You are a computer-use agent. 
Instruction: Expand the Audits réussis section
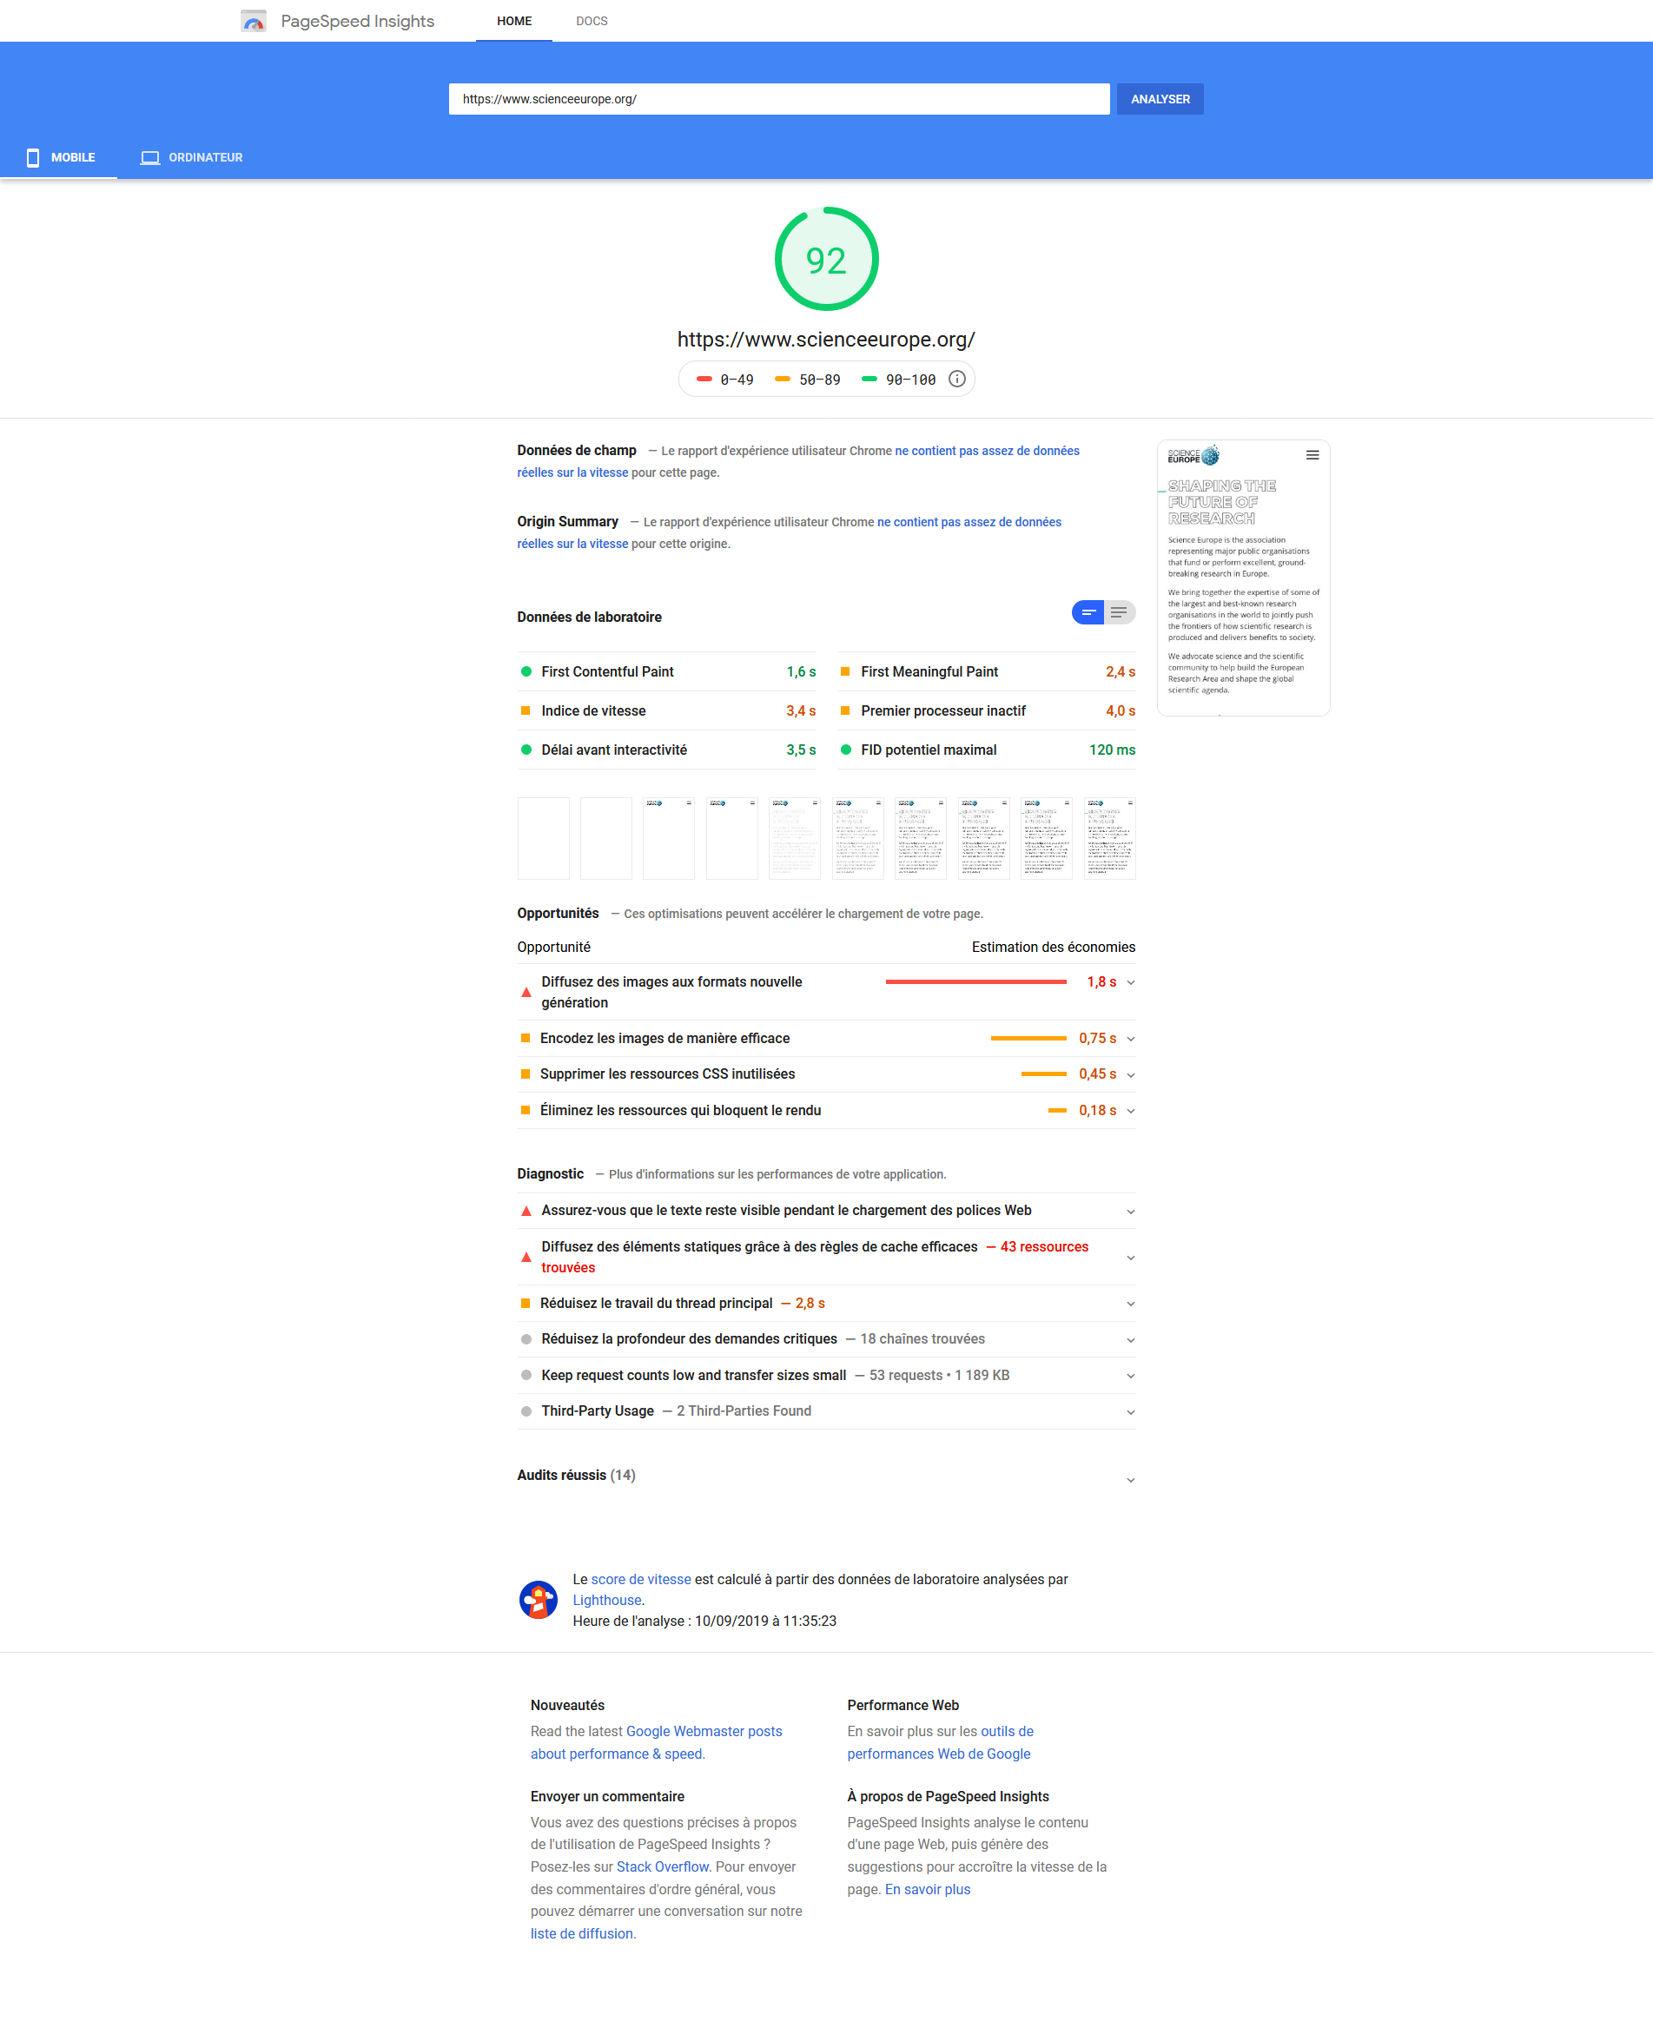(x=1130, y=1480)
